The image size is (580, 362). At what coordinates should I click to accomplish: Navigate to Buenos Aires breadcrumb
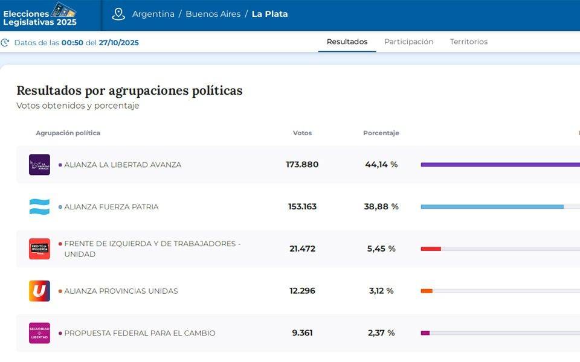point(213,14)
